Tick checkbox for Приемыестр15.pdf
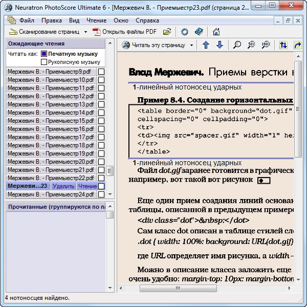307x307 pixels. coord(101,121)
